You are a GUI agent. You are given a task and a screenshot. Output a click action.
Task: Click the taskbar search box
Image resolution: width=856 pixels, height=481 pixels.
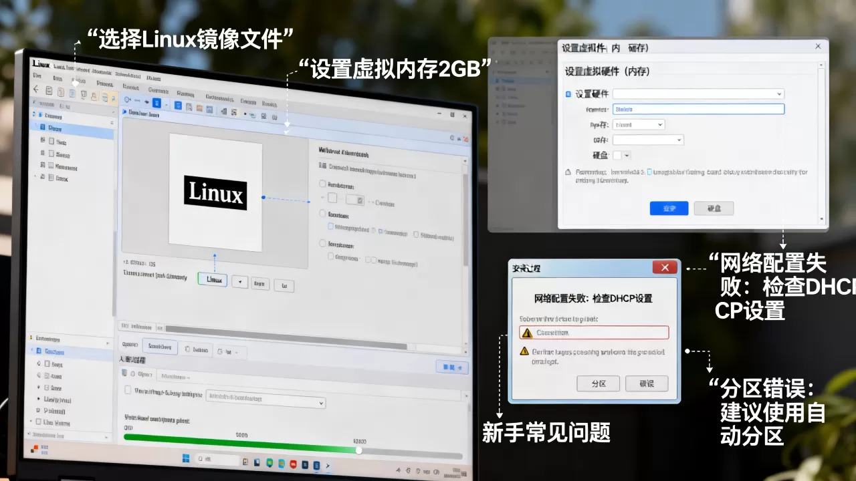pos(218,460)
